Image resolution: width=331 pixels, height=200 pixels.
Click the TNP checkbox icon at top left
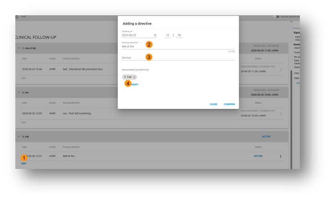(x=17, y=17)
